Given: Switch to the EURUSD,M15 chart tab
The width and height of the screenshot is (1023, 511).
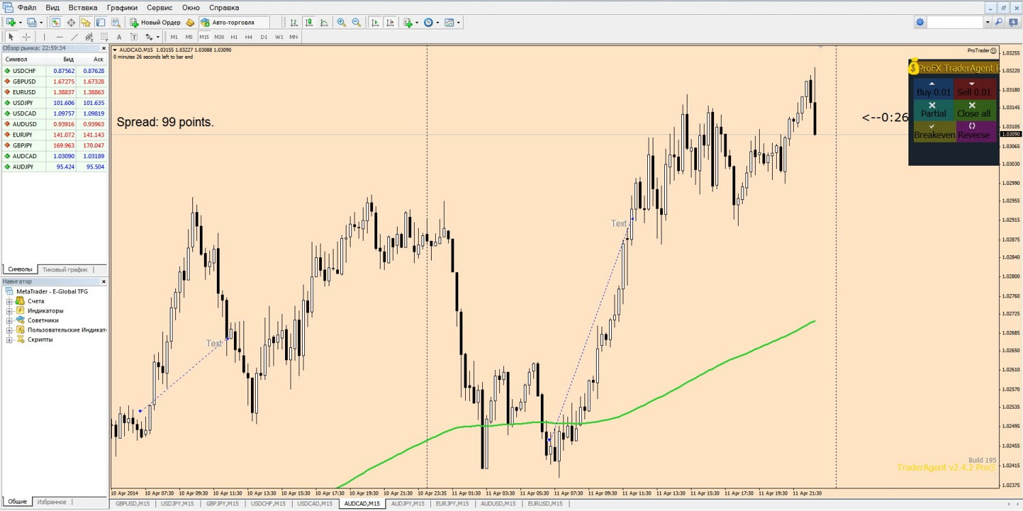Looking at the screenshot, I should pos(545,503).
